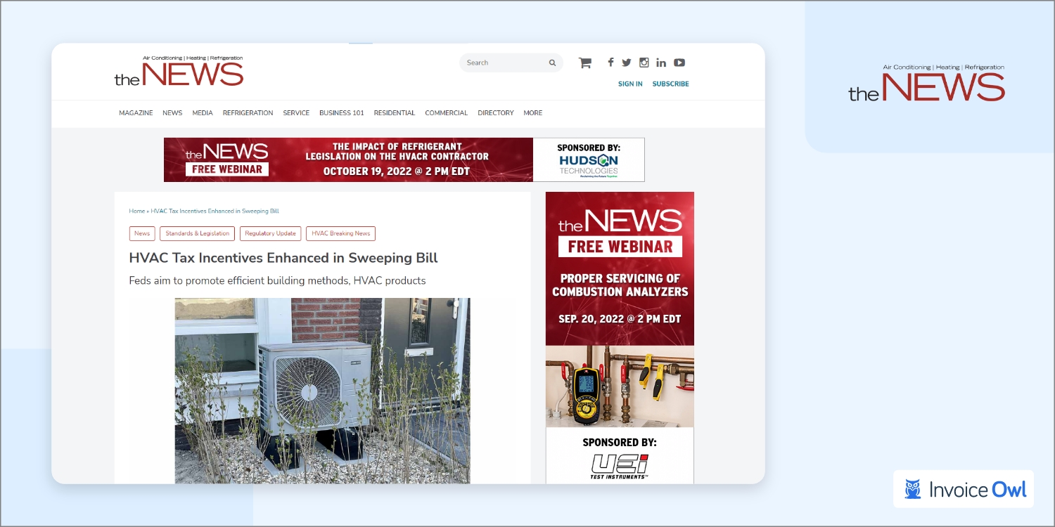Go to Home breadcrumb link

pos(136,212)
